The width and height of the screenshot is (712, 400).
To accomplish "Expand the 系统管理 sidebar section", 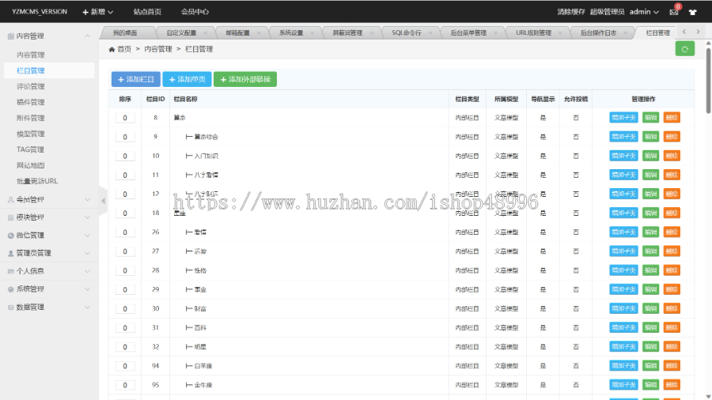I will (x=49, y=289).
